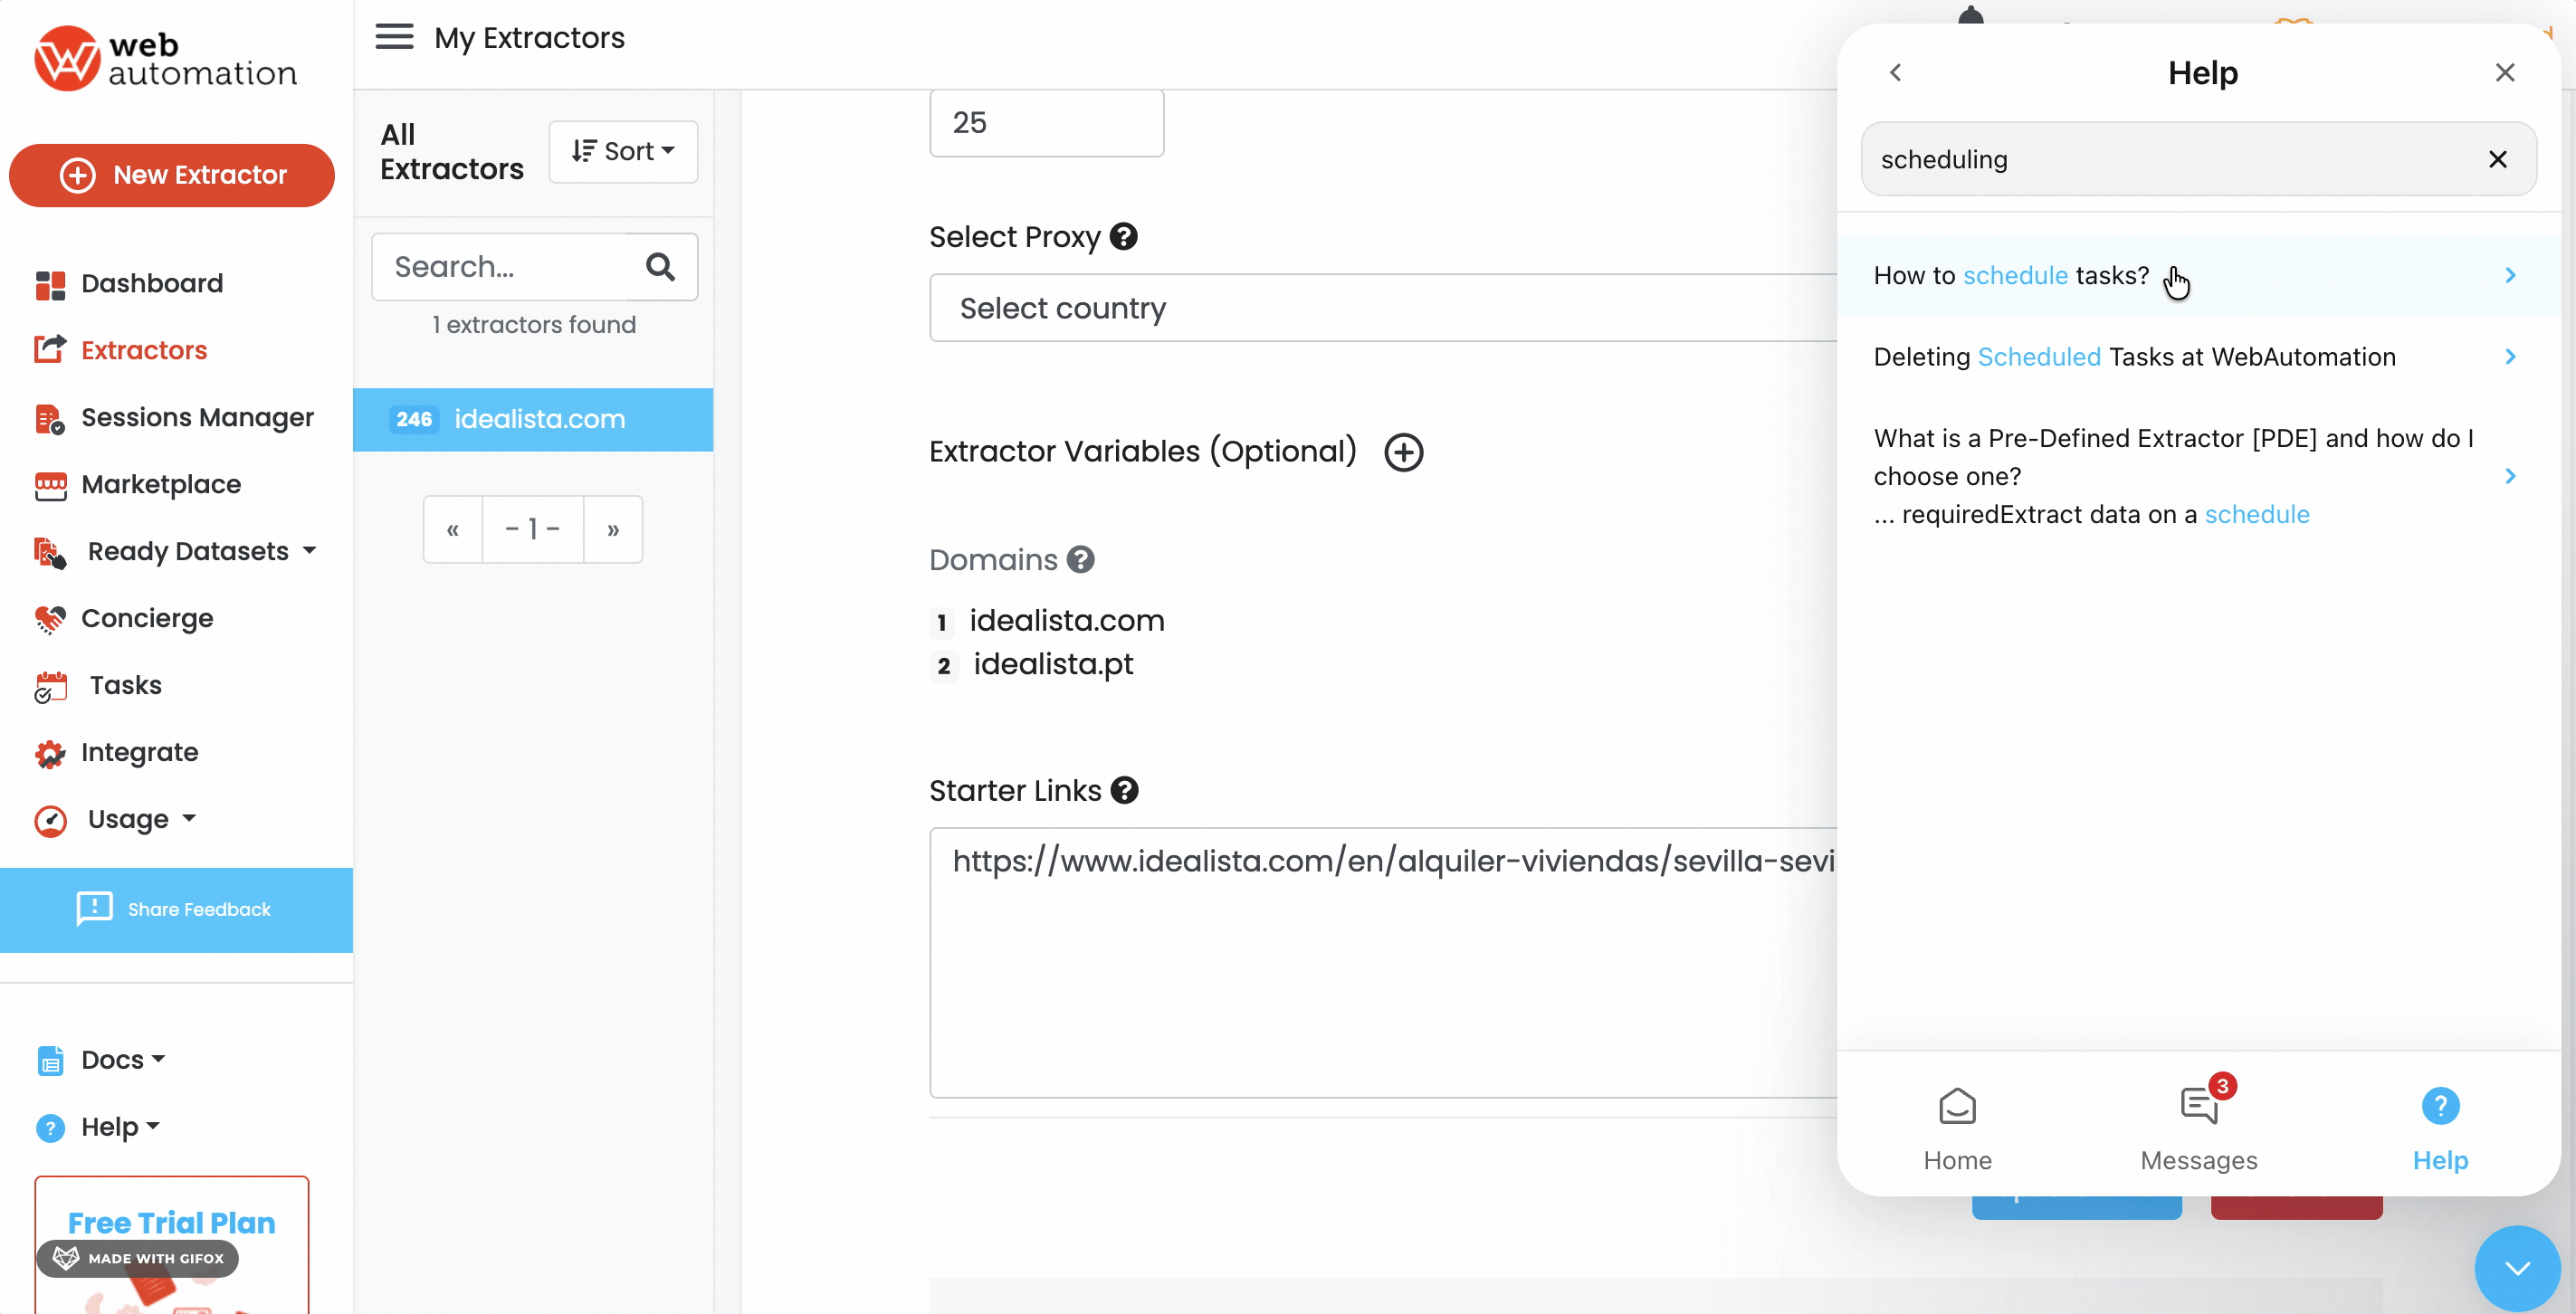Add a new Extractor Variable via plus icon
This screenshot has width=2576, height=1314.
point(1403,452)
